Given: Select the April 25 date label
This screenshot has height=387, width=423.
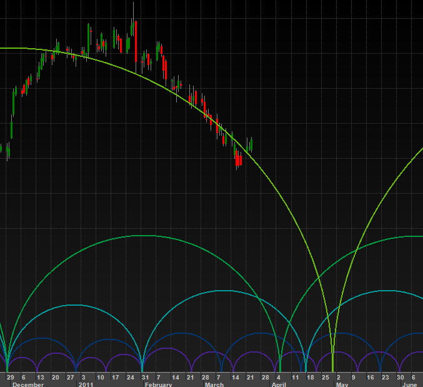Looking at the screenshot, I should coord(326,377).
